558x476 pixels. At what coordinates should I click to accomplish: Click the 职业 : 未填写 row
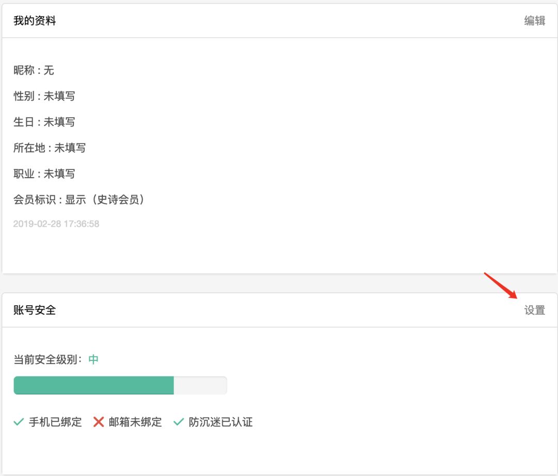(x=44, y=173)
